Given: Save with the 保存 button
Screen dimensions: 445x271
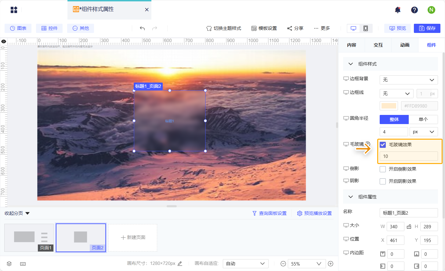Looking at the screenshot, I should point(427,28).
